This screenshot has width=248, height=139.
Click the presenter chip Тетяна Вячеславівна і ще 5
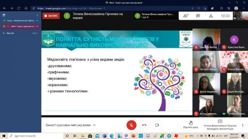coord(156,16)
